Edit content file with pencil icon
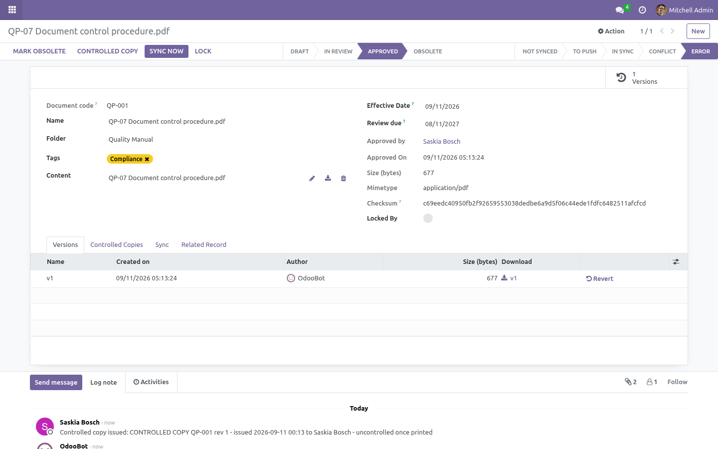718x449 pixels. 312,178
